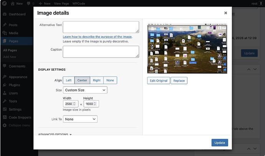Click the Users person icon
Viewport: 265px width, 156px height.
pyautogui.click(x=5, y=93)
